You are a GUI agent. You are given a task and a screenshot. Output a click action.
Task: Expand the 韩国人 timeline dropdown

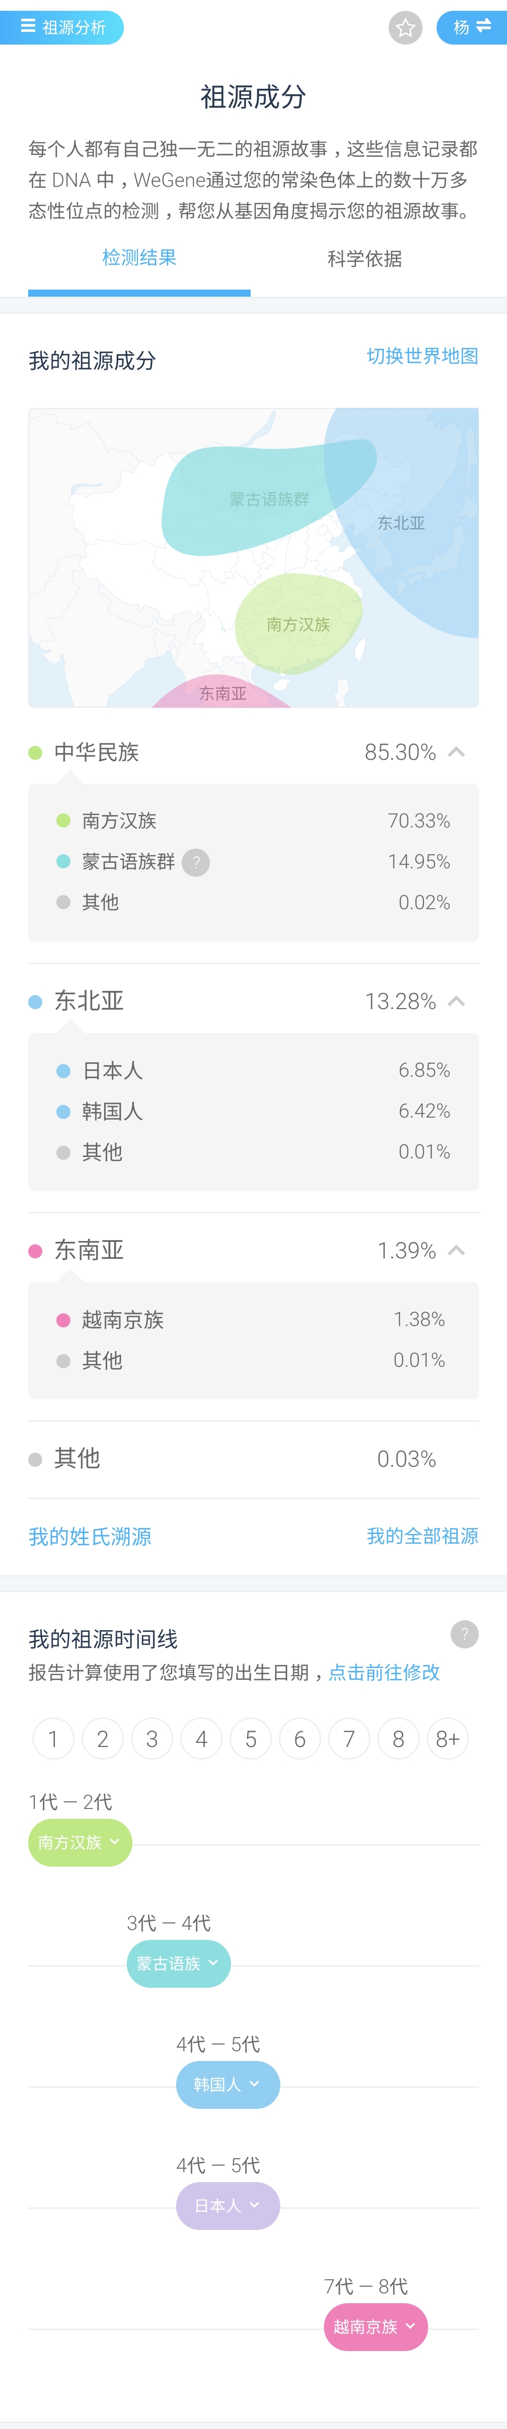[x=228, y=2084]
